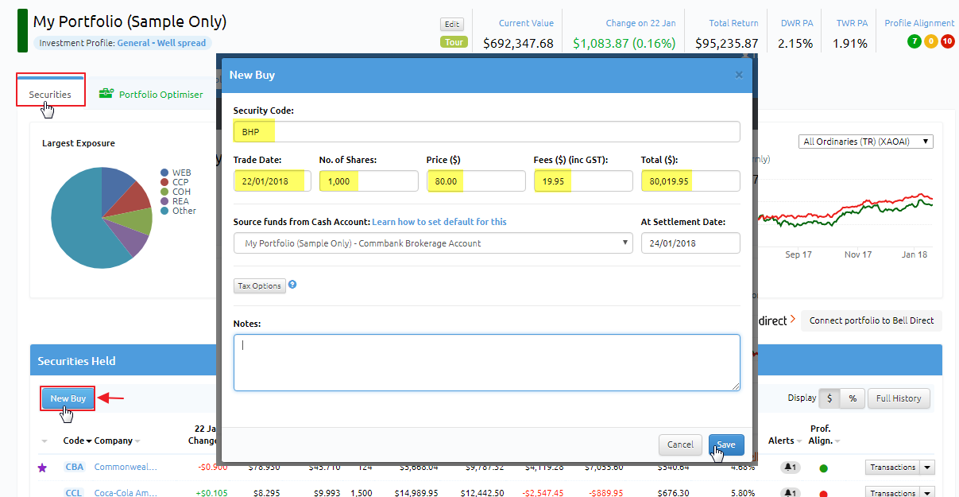Click into the Notes text area
This screenshot has width=959, height=497.
(487, 363)
